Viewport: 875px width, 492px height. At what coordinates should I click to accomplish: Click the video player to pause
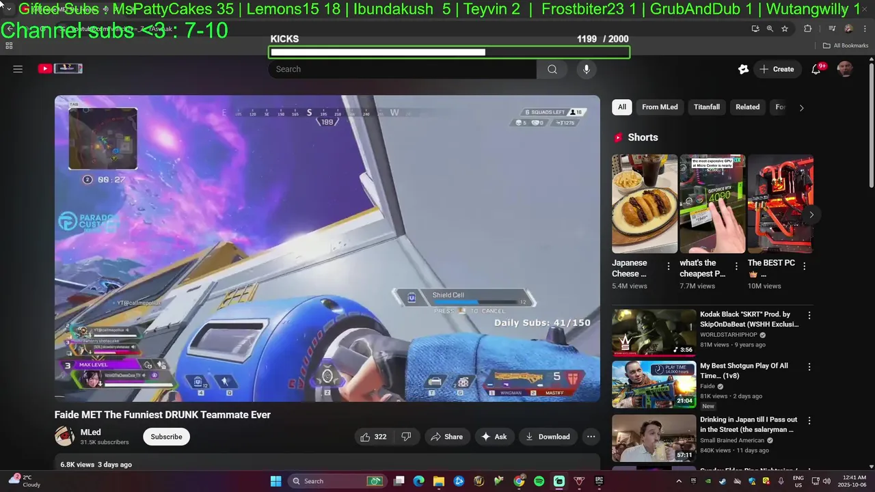[327, 248]
